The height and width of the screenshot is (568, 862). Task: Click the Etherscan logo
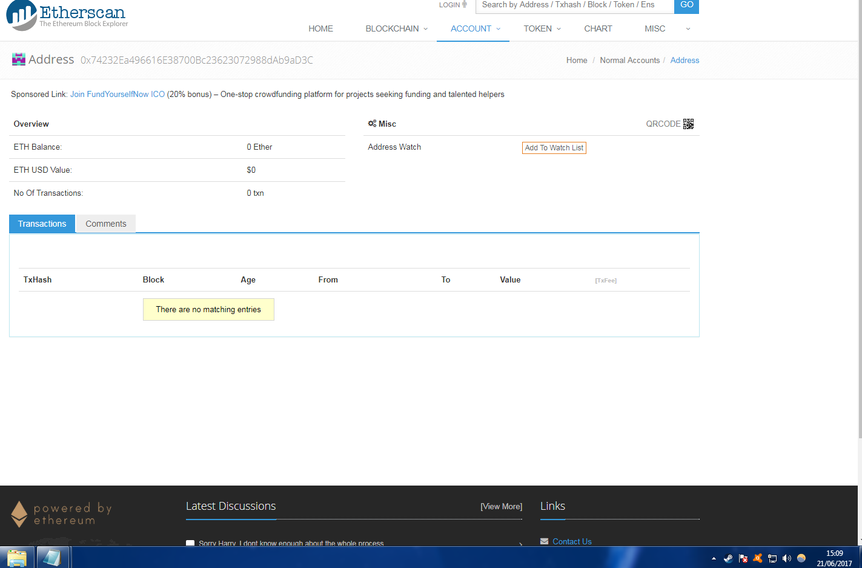[x=67, y=16]
